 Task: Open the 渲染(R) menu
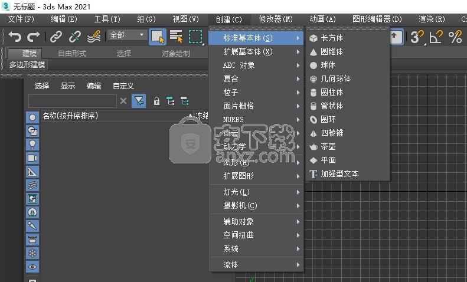click(x=432, y=19)
